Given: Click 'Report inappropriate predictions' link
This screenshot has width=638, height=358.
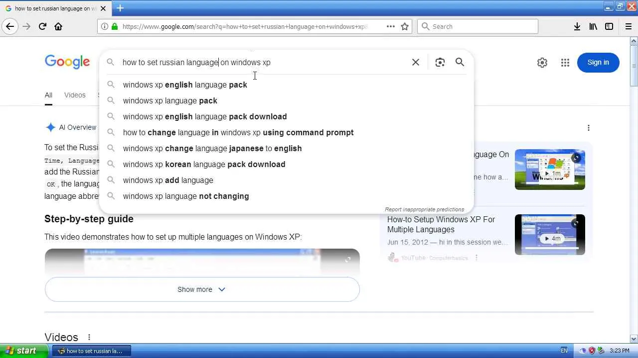Looking at the screenshot, I should 424,209.
